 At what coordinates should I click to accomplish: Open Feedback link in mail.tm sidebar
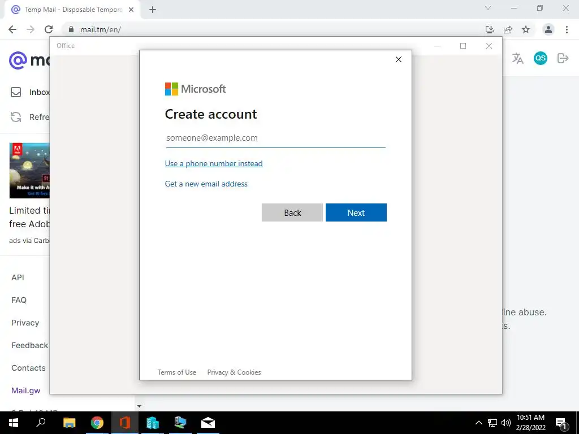[29, 345]
